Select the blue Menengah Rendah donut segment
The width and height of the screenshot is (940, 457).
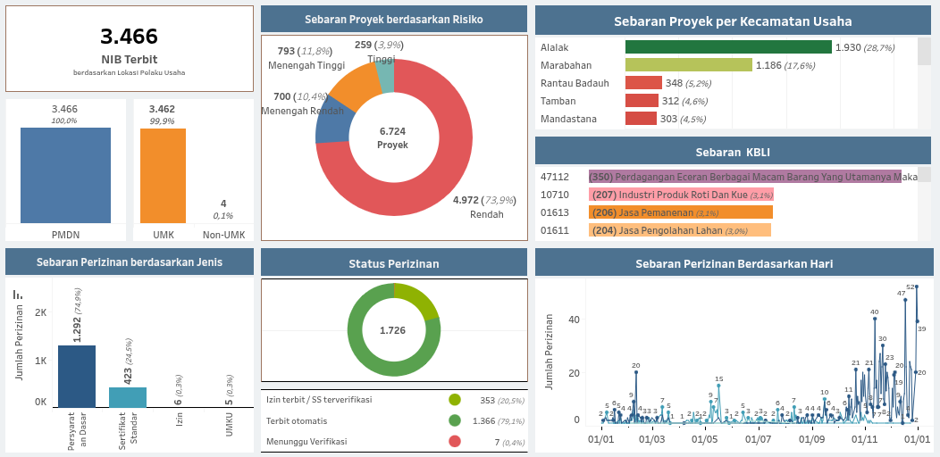click(x=332, y=127)
